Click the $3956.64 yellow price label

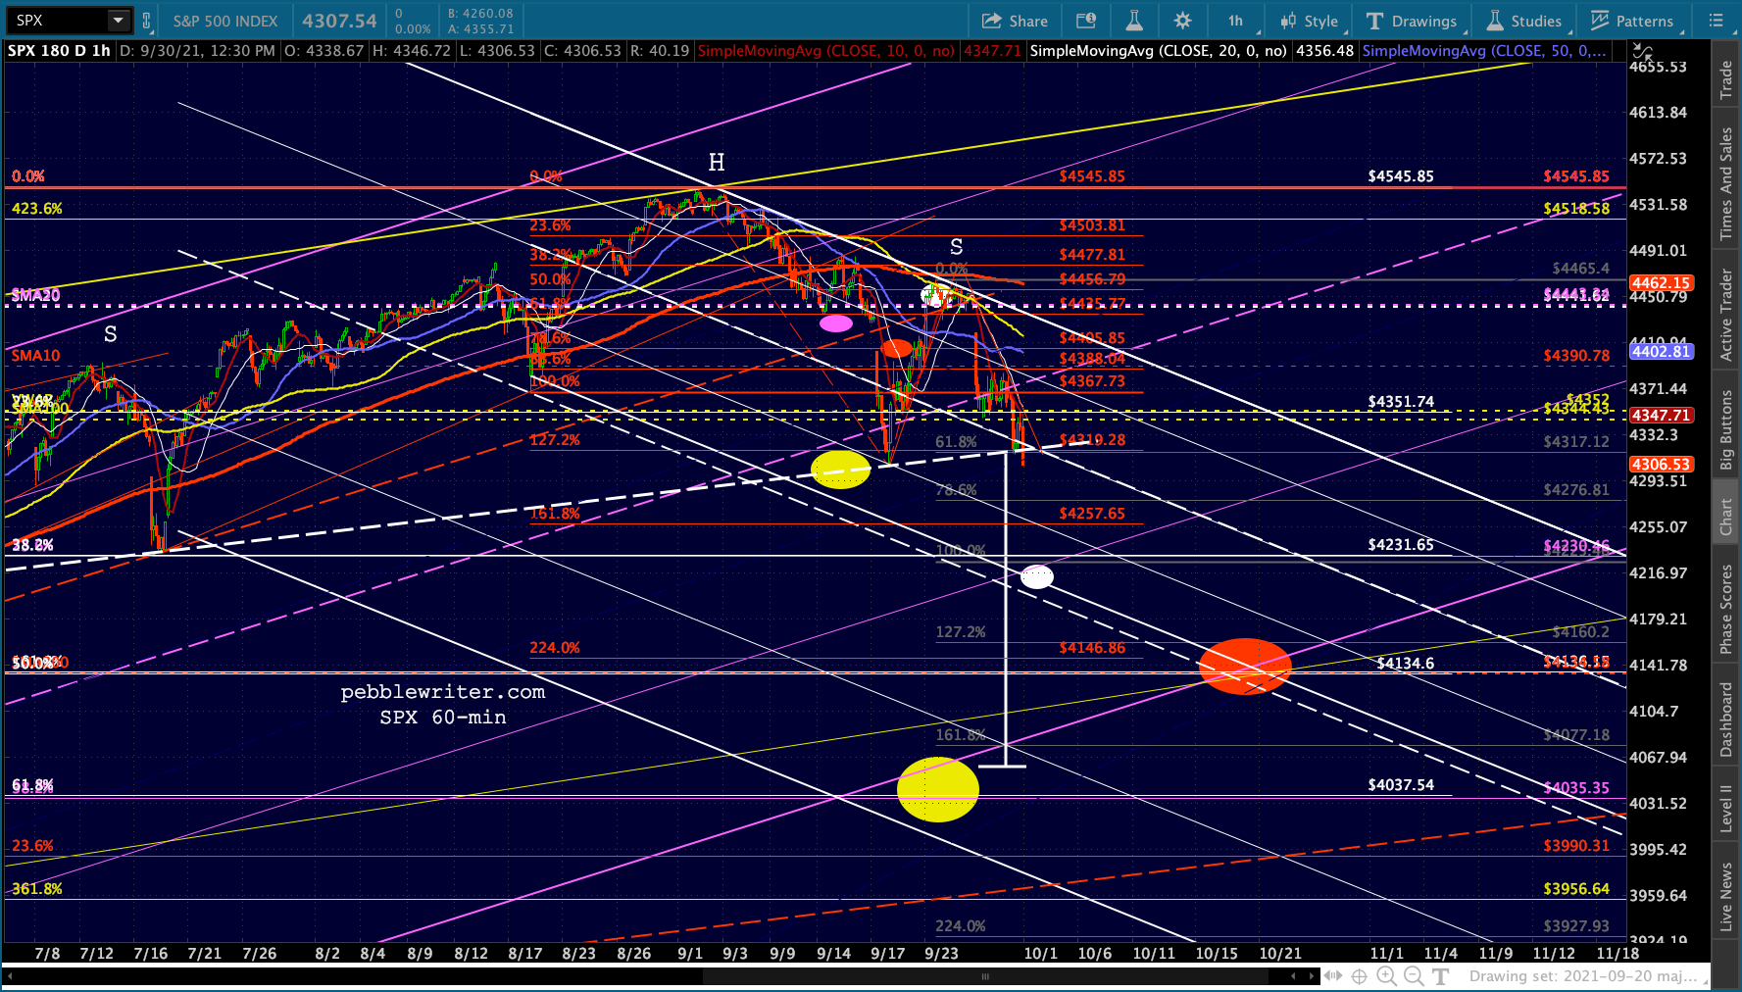pyautogui.click(x=1576, y=889)
